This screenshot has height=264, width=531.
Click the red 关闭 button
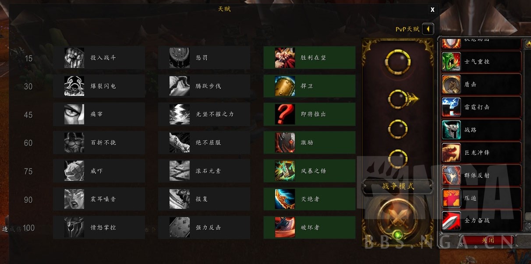click(487, 240)
